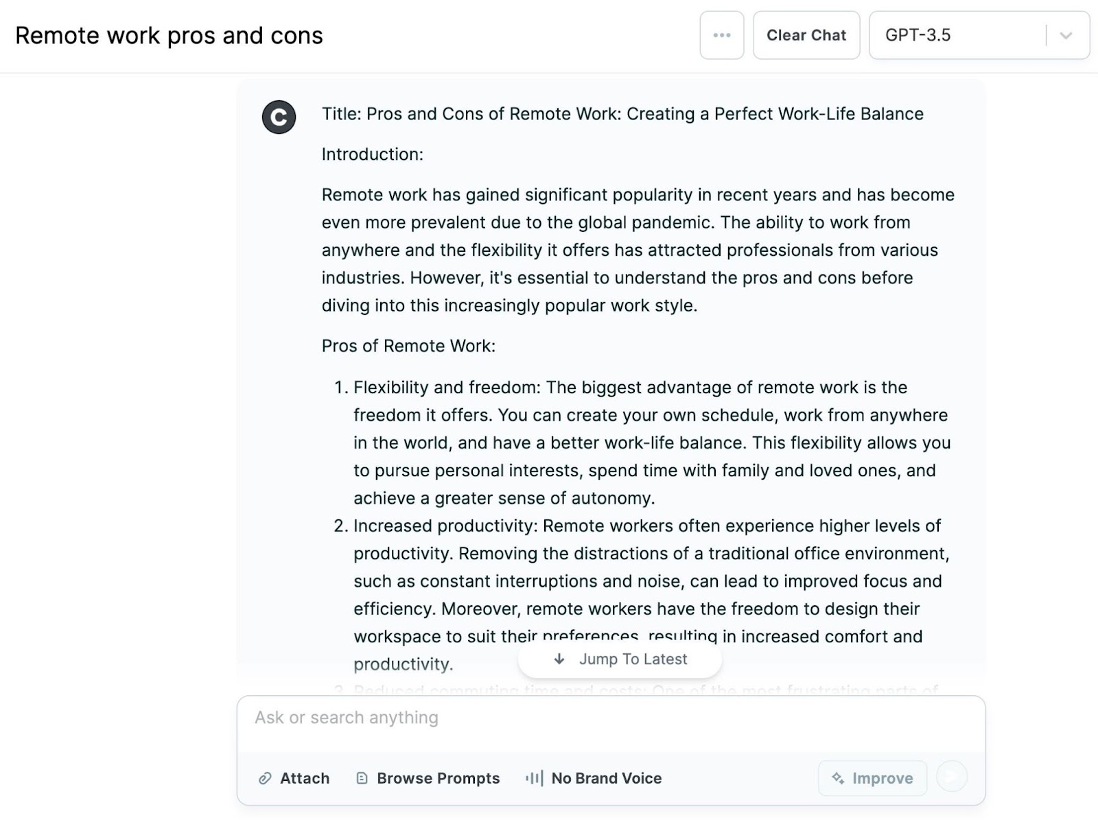Image resolution: width=1098 pixels, height=820 pixels.
Task: Open Browse Prompts via its document icon
Action: point(361,778)
